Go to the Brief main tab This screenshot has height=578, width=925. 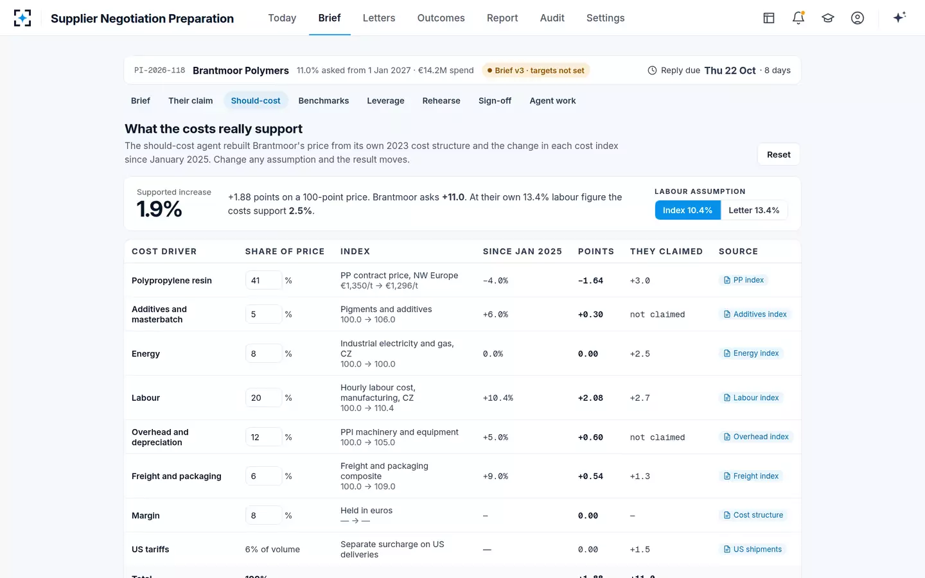click(330, 18)
